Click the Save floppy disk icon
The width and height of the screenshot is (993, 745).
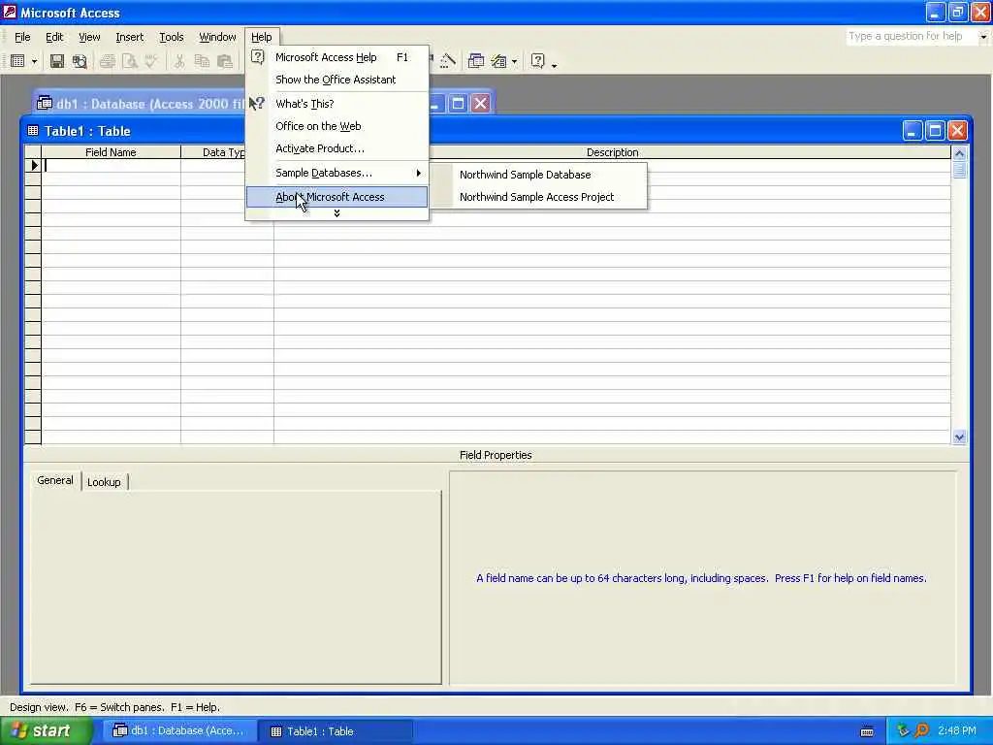(57, 61)
